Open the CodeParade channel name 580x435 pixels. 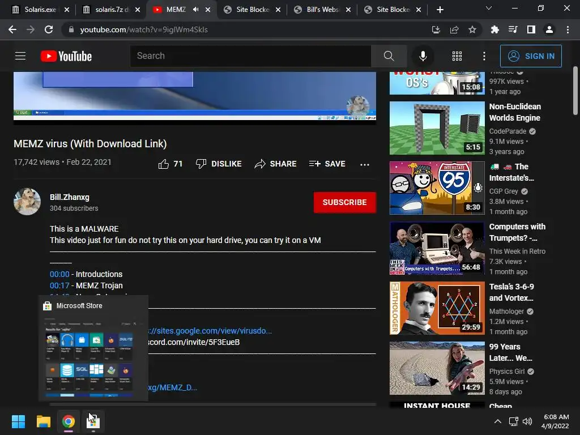(x=507, y=131)
